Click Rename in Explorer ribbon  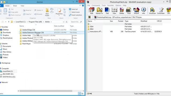click(38, 14)
